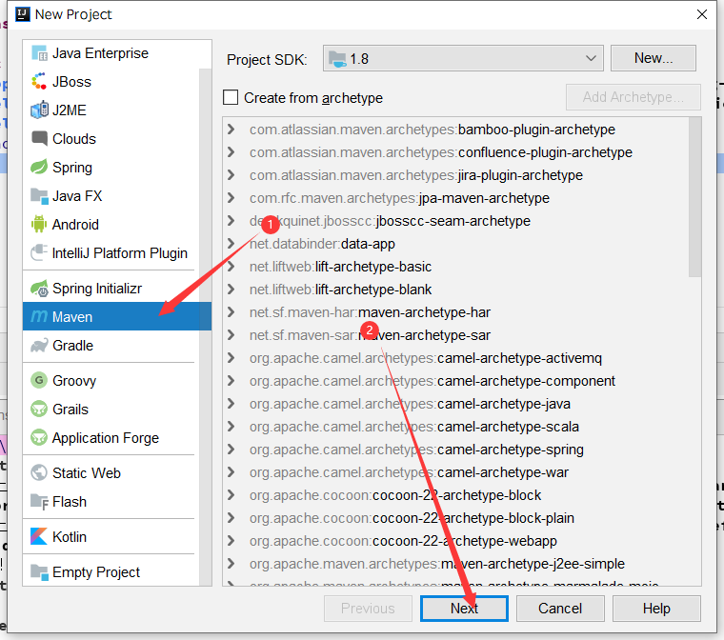Click the Application Forge icon
This screenshot has height=640, width=724.
[x=39, y=438]
